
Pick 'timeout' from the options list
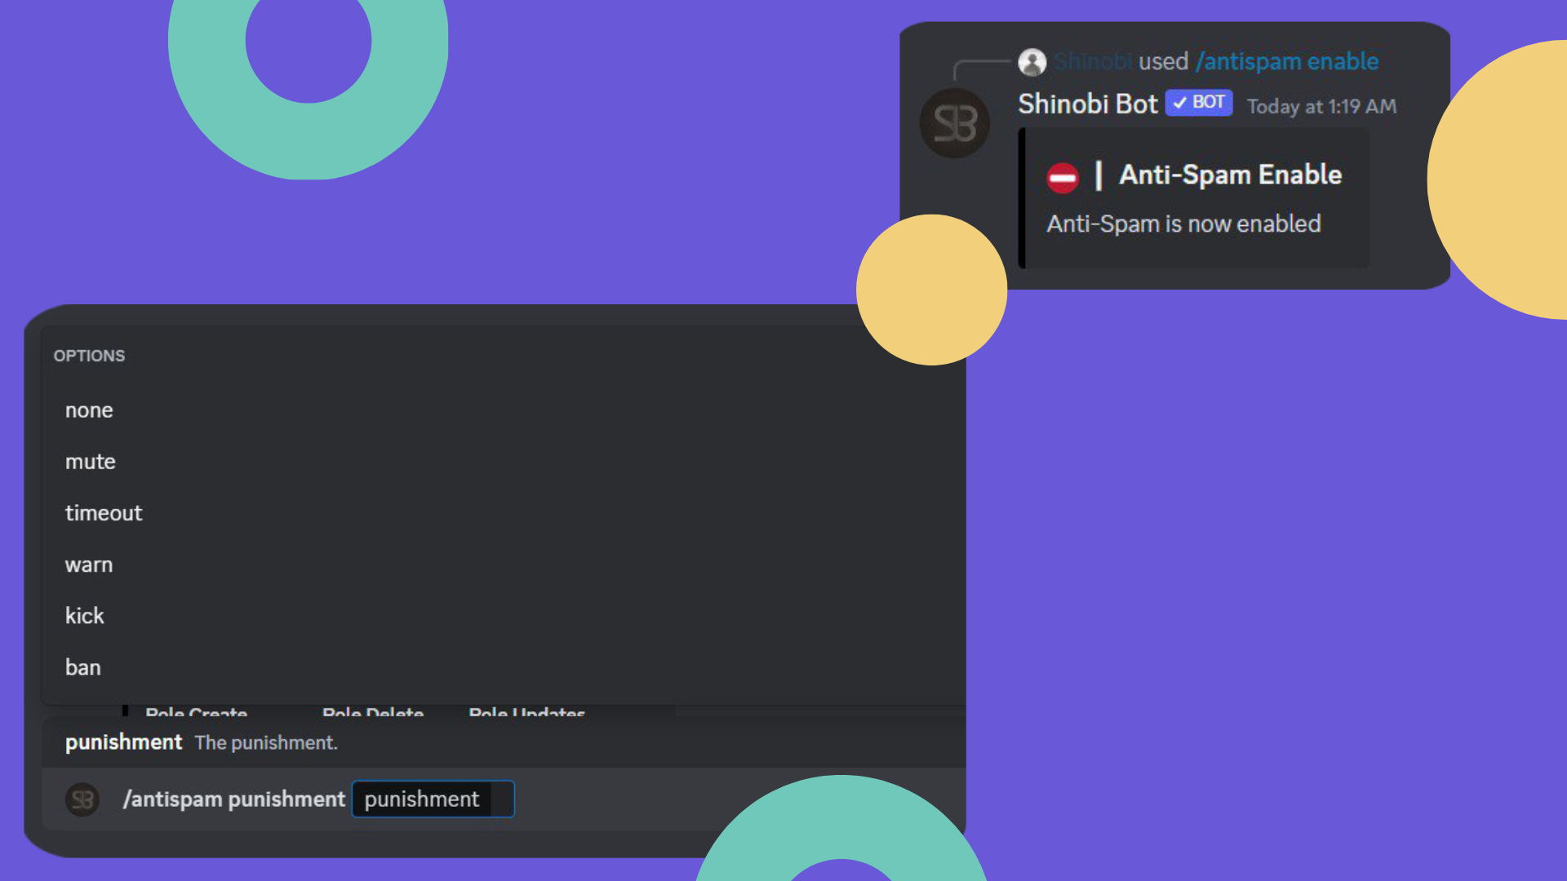104,513
